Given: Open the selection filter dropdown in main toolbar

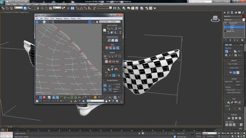Looking at the screenshot, I should (18, 8).
